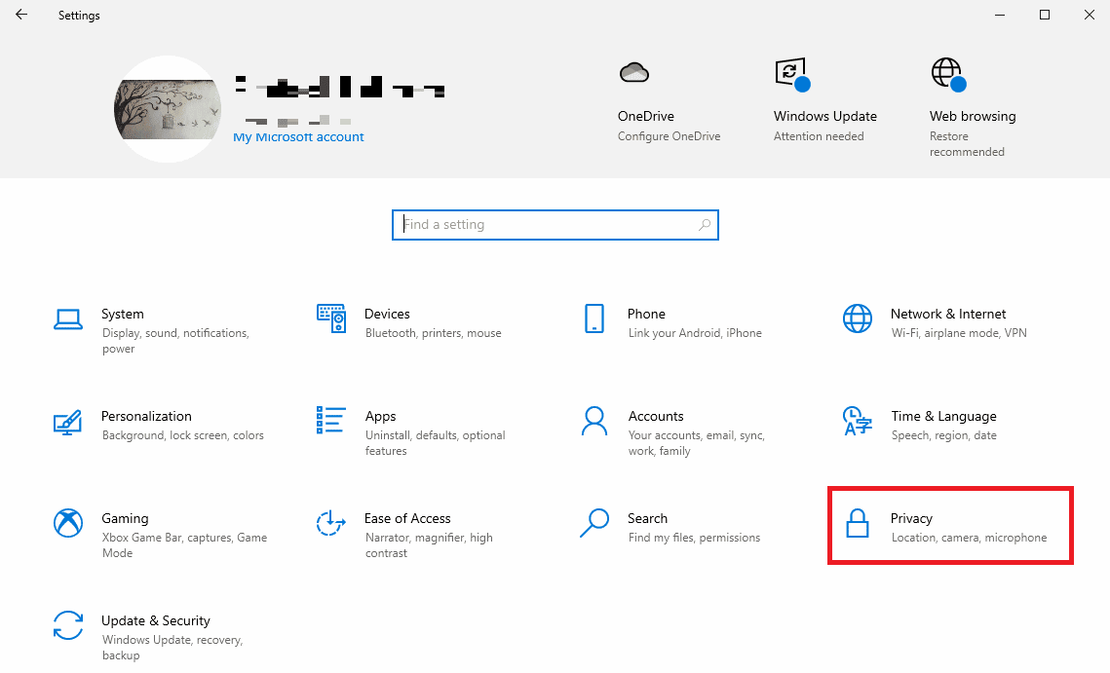1110x673 pixels.
Task: Open the Devices keyboard and speaker icon
Action: pos(331,318)
